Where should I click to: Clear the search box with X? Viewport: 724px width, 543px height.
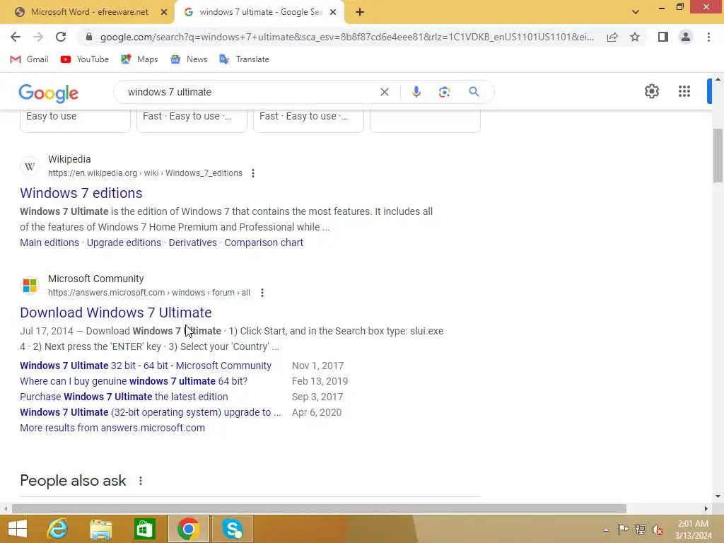[x=384, y=92]
